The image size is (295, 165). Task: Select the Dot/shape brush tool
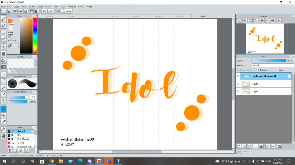pos(3,39)
